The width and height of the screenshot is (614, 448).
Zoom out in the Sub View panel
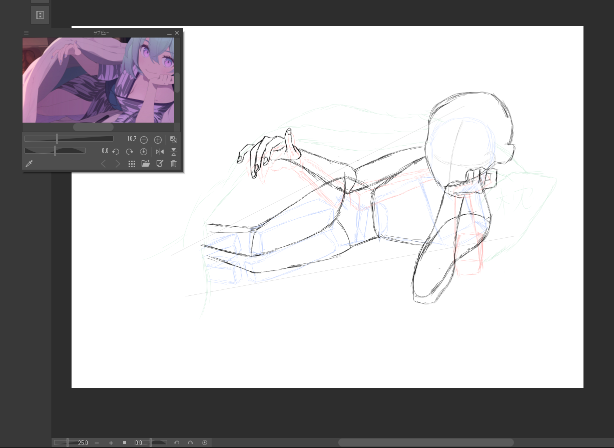[x=144, y=140]
